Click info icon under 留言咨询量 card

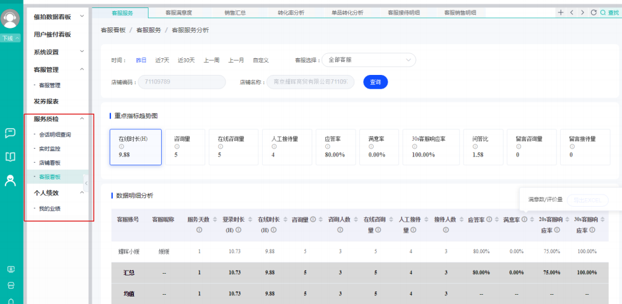pyautogui.click(x=518, y=147)
